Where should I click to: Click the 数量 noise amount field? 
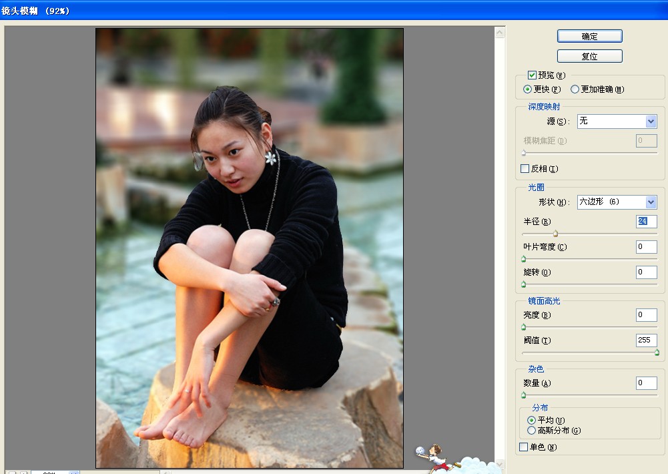point(646,383)
